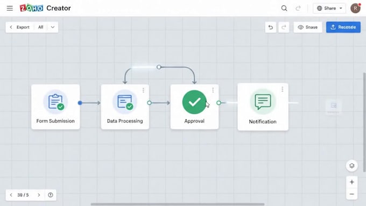Click the Export label
366x206 pixels.
point(23,27)
